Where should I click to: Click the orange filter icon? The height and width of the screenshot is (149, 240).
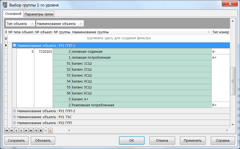pyautogui.click(x=50, y=130)
